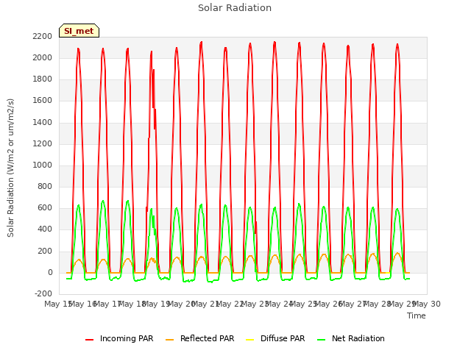Click the orange Reflected PAR legend swatch
The height and width of the screenshot is (353, 471).
(170, 340)
